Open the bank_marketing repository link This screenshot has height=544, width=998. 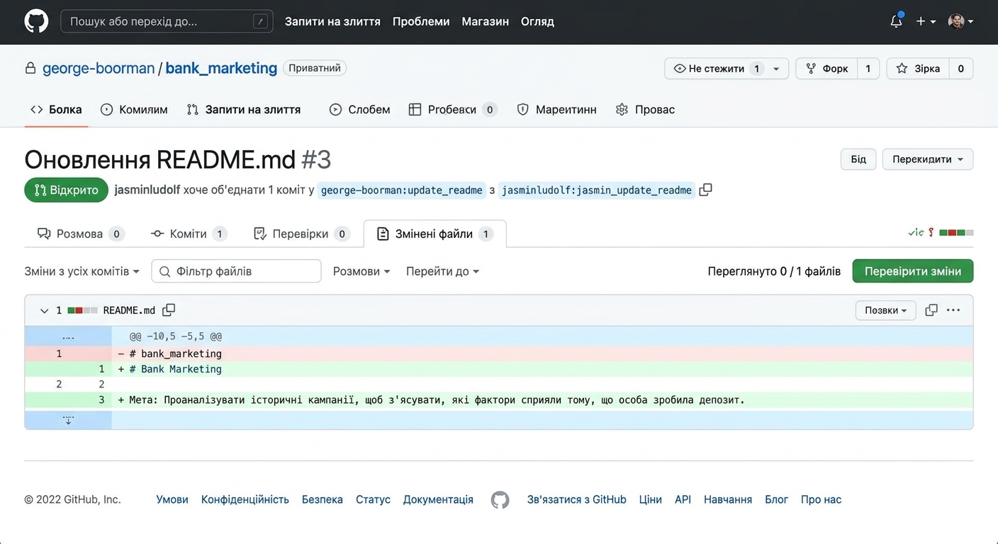coord(221,68)
